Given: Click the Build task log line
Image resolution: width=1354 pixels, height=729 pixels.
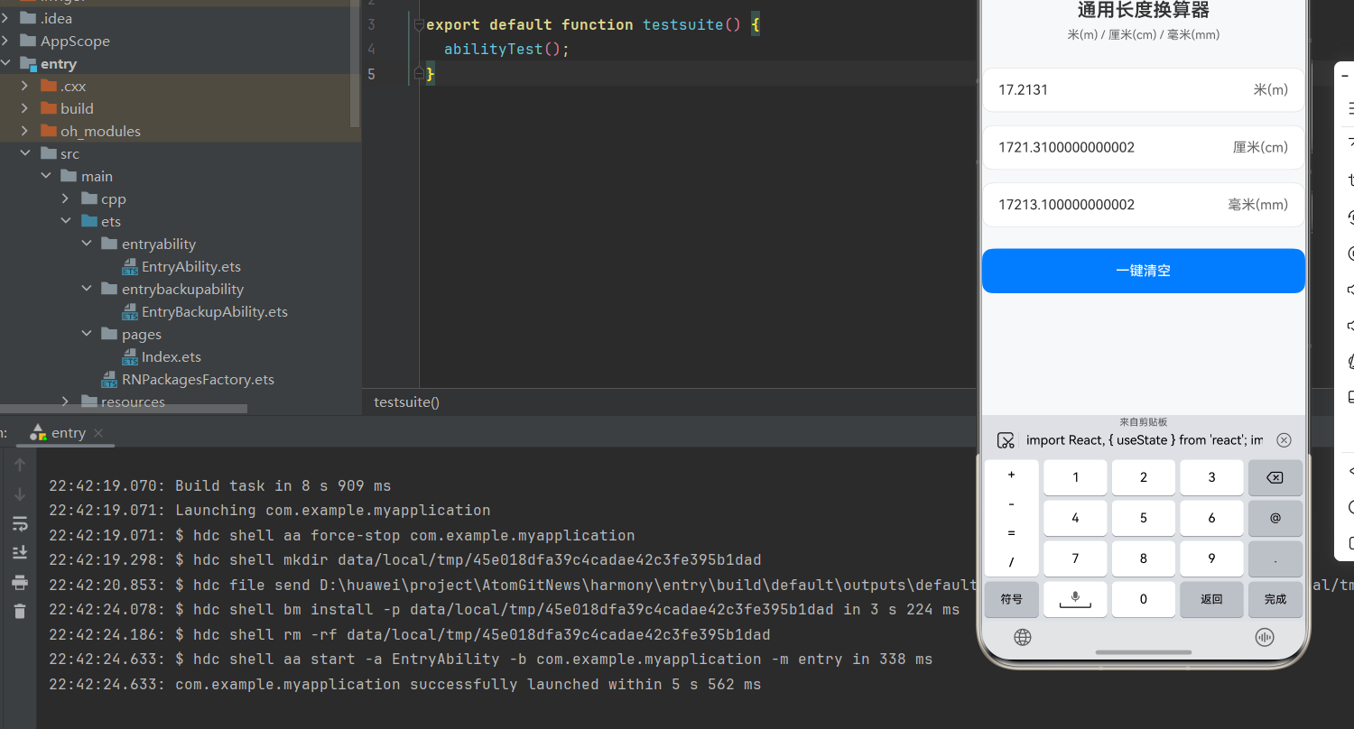Looking at the screenshot, I should point(220,485).
